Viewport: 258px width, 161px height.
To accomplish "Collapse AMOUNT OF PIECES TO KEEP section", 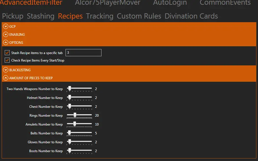I will click(6, 78).
